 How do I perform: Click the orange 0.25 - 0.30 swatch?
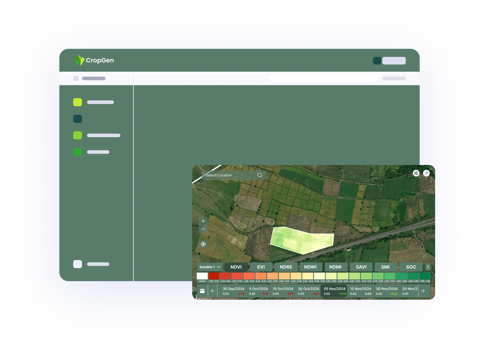261,276
